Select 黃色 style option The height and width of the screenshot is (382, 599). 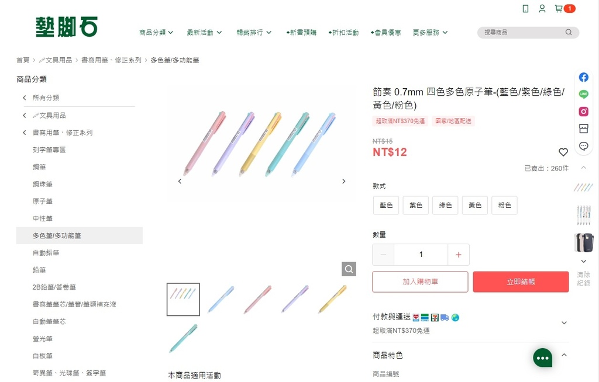(x=475, y=206)
